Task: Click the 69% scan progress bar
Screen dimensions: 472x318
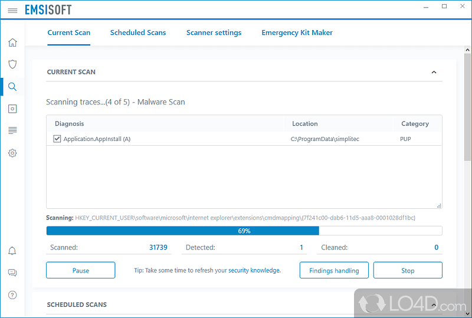Action: (244, 231)
